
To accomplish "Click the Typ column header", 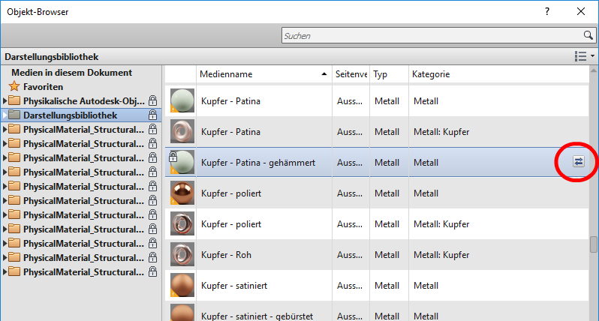I will click(x=388, y=74).
